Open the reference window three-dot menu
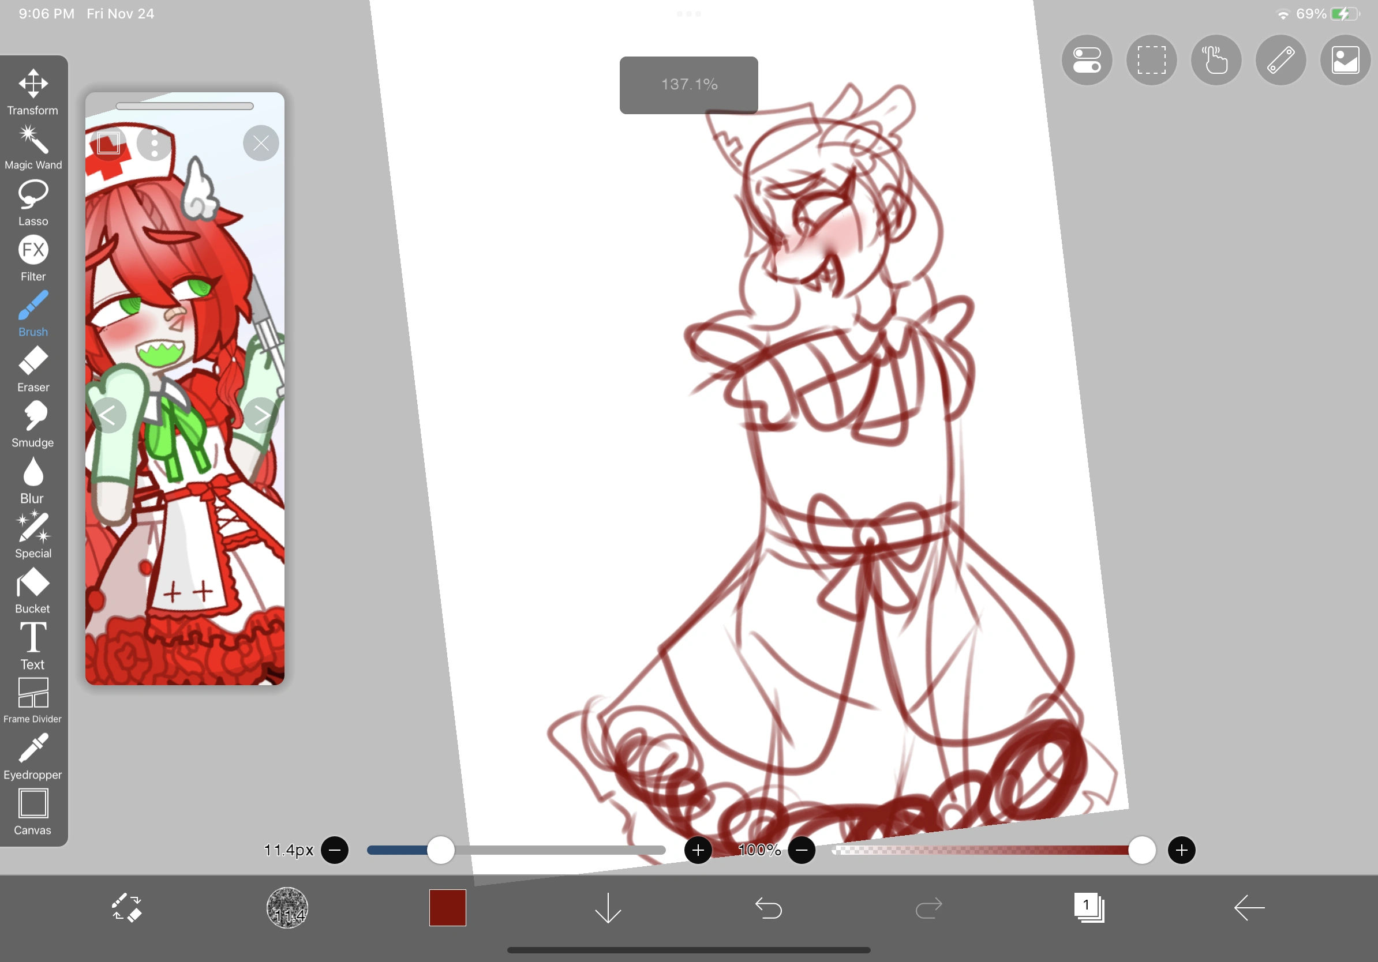The image size is (1378, 962). coord(155,142)
